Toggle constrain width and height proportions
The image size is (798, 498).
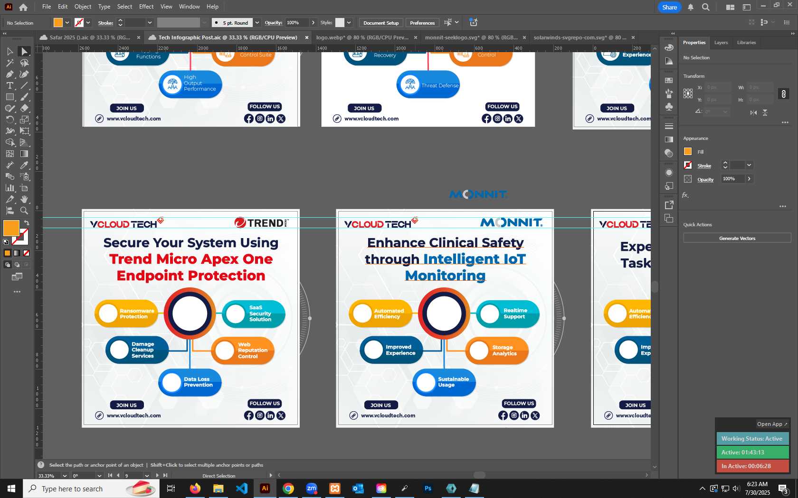[x=783, y=94]
